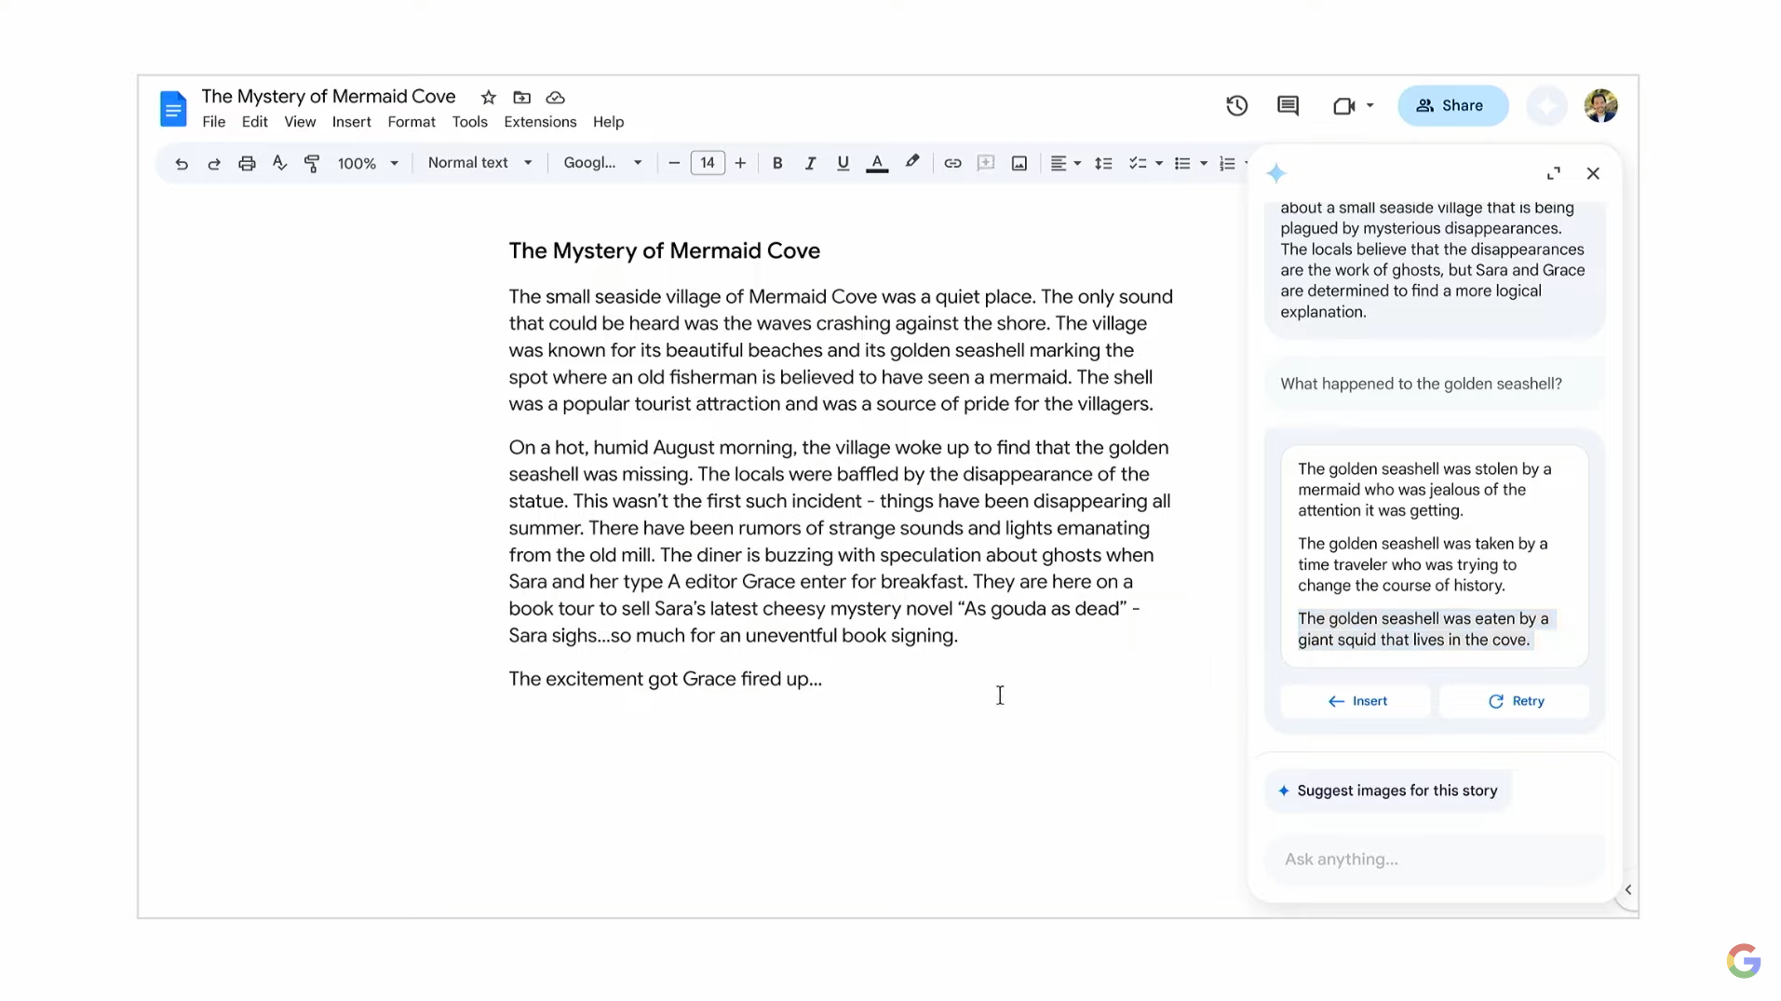Viewport: 1781px width, 1001px height.
Task: Retry the Gemini seashell answer
Action: point(1514,700)
